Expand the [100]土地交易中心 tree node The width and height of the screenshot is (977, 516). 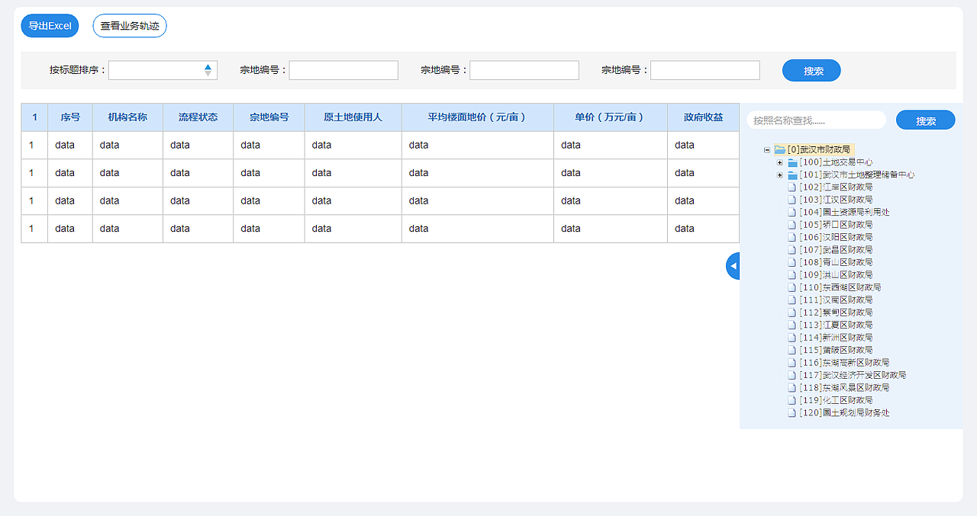coord(780,162)
